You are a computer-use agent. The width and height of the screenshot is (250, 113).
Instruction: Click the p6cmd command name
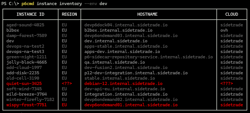click(x=28, y=4)
